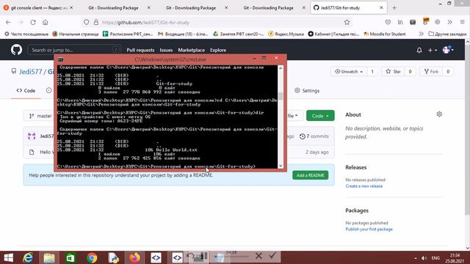Switch ENG input language indicator
The height and width of the screenshot is (264, 470).
[435, 258]
